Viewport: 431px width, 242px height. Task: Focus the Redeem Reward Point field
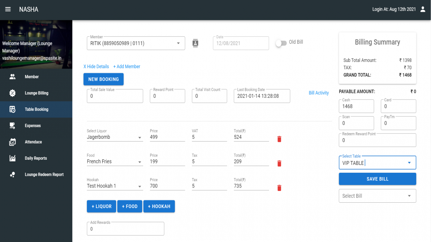pos(377,140)
